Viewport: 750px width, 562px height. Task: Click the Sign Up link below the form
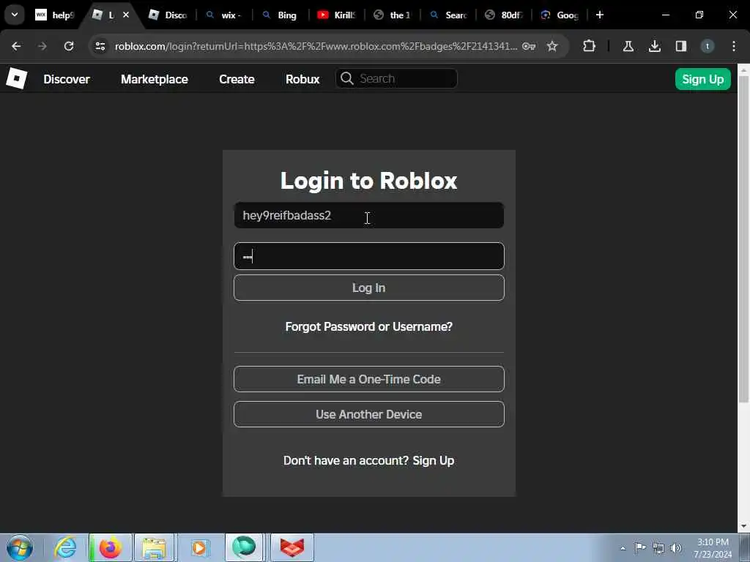434,460
